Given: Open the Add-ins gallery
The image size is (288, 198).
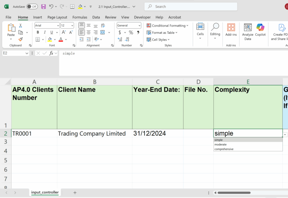Looking at the screenshot, I should 231,29.
